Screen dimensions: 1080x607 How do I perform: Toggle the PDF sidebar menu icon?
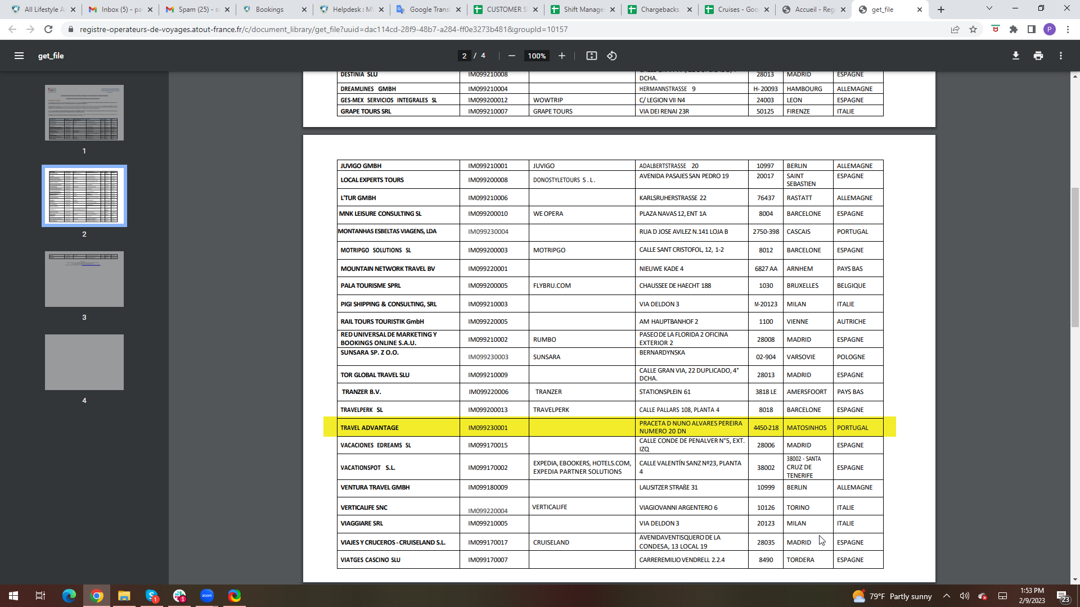[x=19, y=56]
